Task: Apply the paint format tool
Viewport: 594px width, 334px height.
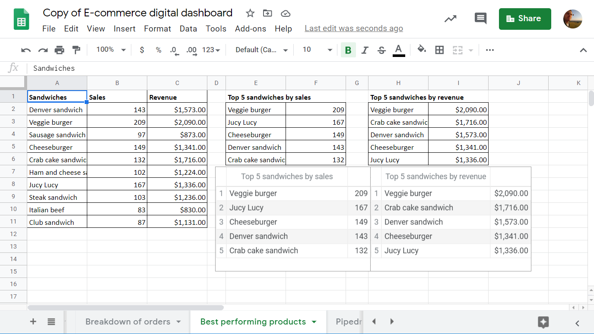Action: click(76, 50)
